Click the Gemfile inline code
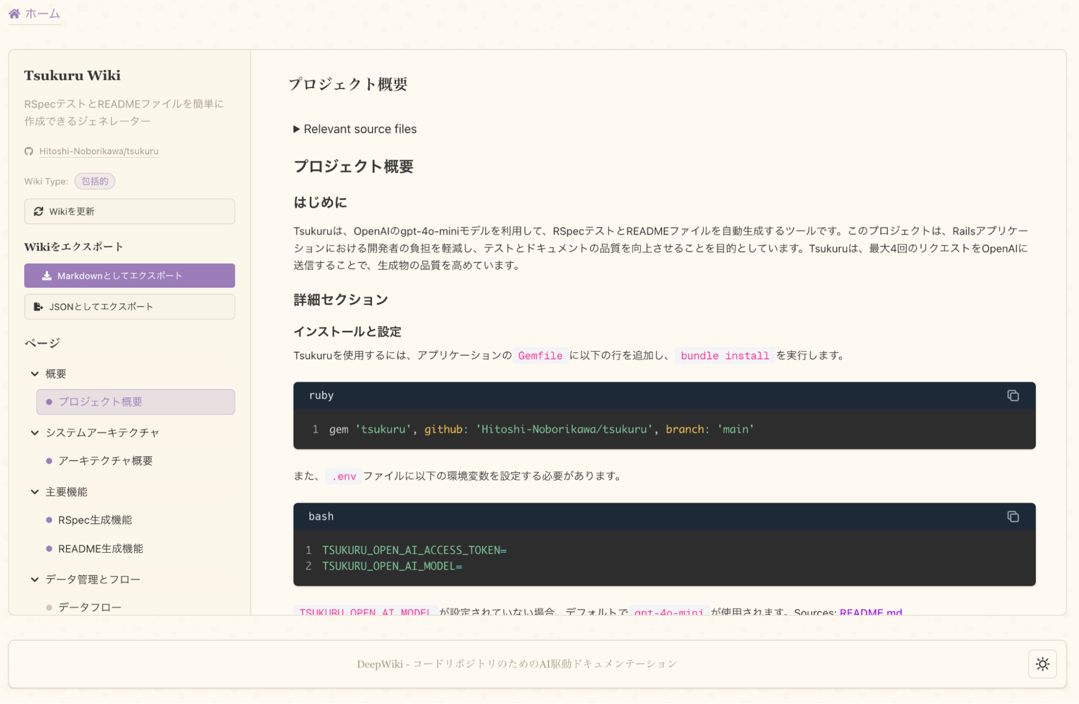1079x704 pixels. [540, 356]
